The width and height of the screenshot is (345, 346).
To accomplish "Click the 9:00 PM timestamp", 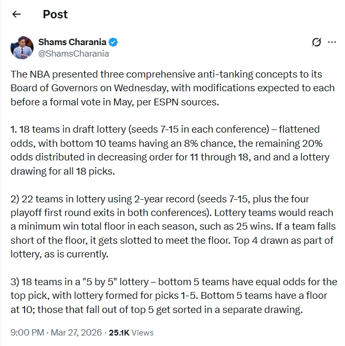I will [27, 332].
